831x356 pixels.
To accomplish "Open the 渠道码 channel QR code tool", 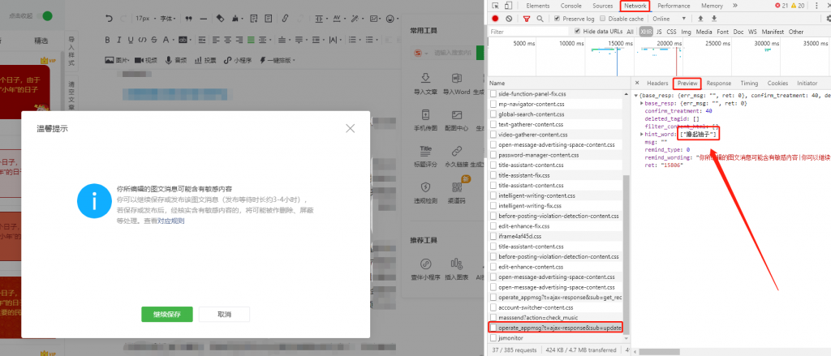I will tap(456, 193).
